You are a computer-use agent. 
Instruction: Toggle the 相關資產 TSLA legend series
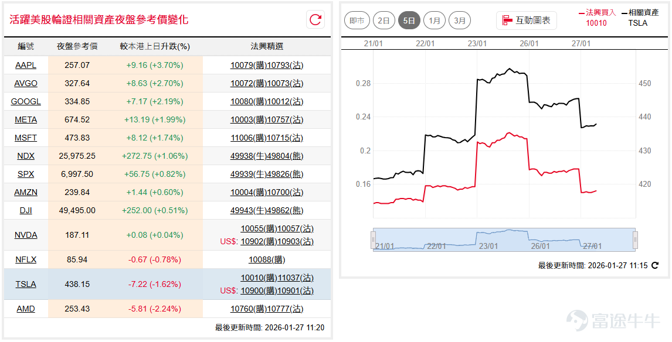click(x=640, y=18)
